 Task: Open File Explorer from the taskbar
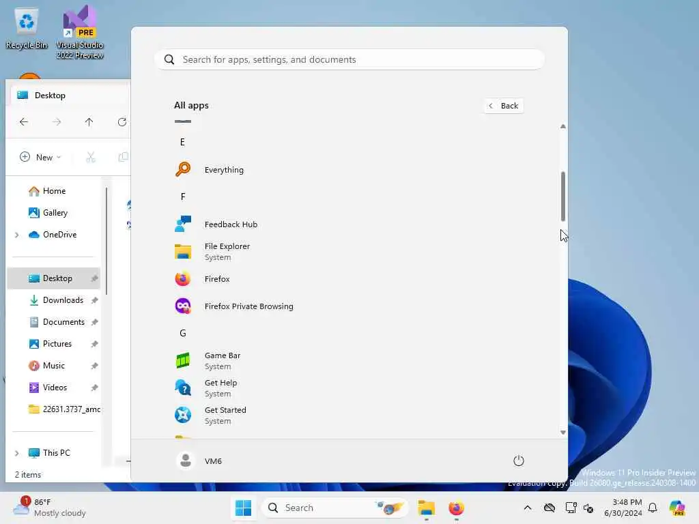tap(426, 508)
